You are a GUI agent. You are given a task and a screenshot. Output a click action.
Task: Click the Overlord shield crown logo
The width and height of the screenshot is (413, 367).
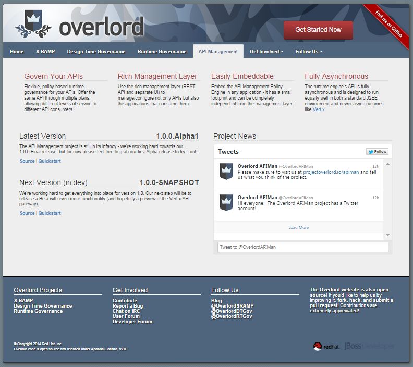click(33, 24)
